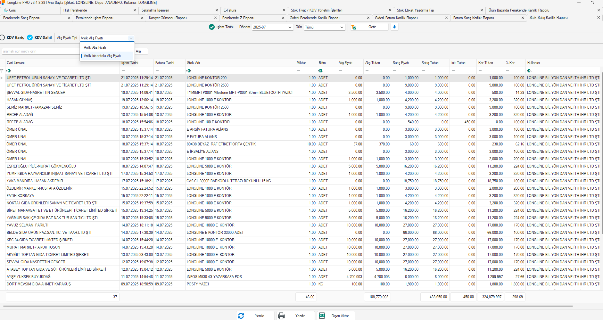
Task: Close the Stok Satış Karlılık Raporu tab
Action: point(599,18)
